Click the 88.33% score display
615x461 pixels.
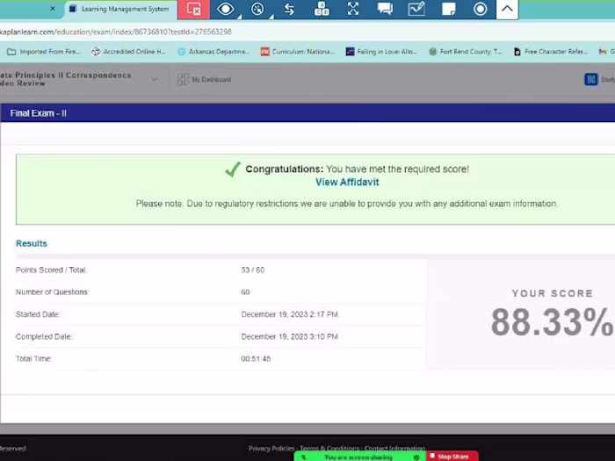click(x=552, y=322)
